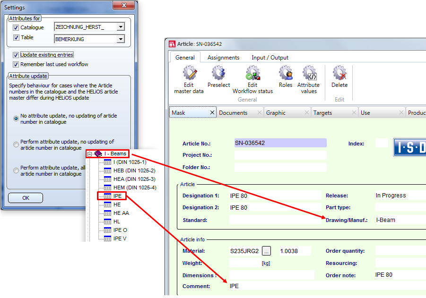426x298 pixels.
Task: Click the Article window app icon
Action: [x=172, y=44]
